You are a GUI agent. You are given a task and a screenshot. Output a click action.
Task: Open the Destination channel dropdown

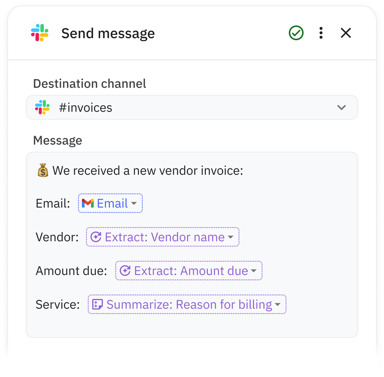[341, 107]
